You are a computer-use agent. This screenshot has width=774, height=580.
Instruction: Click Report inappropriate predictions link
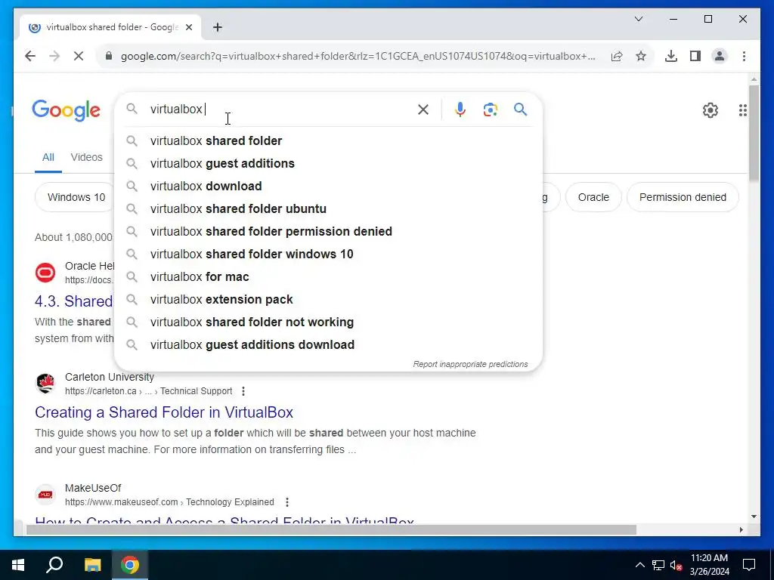pos(470,364)
